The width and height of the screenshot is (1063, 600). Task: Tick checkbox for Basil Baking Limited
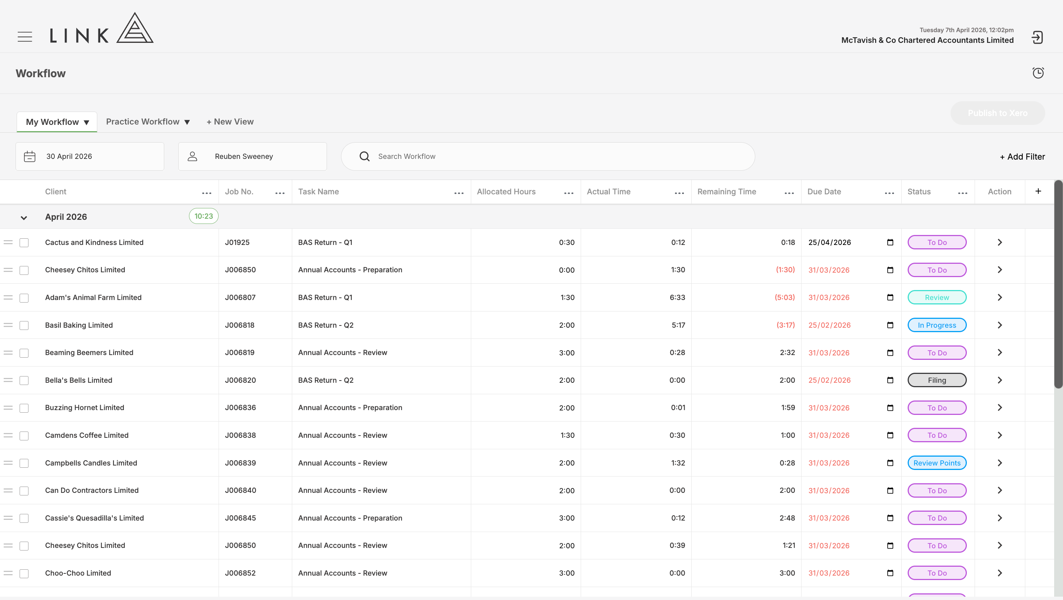pos(24,325)
